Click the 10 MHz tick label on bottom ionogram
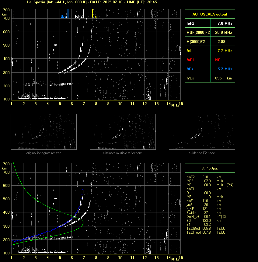 click(120, 258)
